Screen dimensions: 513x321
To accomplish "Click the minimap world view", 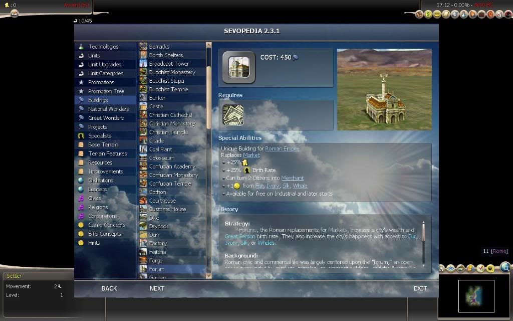I will coord(476,296).
